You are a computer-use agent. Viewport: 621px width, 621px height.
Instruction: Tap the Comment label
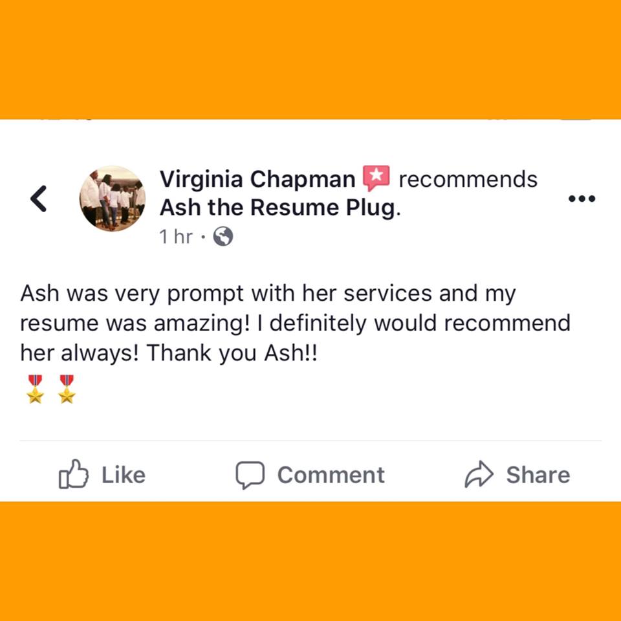tap(331, 475)
